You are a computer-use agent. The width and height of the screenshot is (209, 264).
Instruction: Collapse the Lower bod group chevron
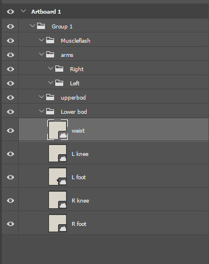[42, 111]
